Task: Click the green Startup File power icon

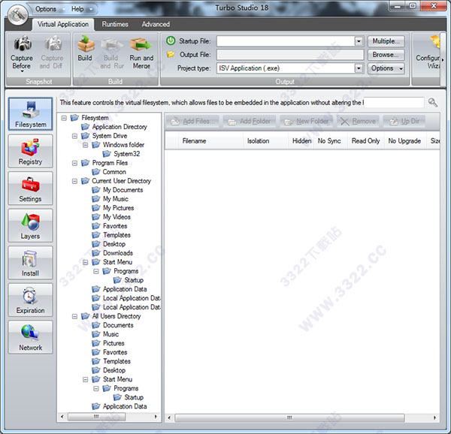Action: click(x=171, y=41)
